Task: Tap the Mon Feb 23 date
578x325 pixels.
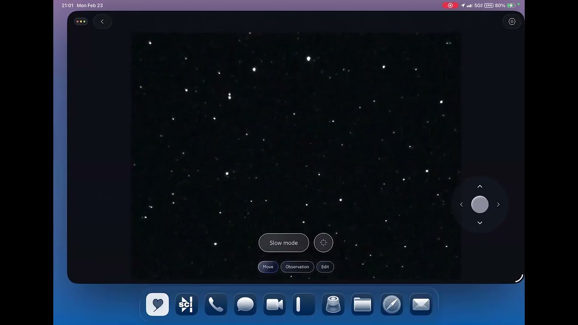Action: point(90,5)
